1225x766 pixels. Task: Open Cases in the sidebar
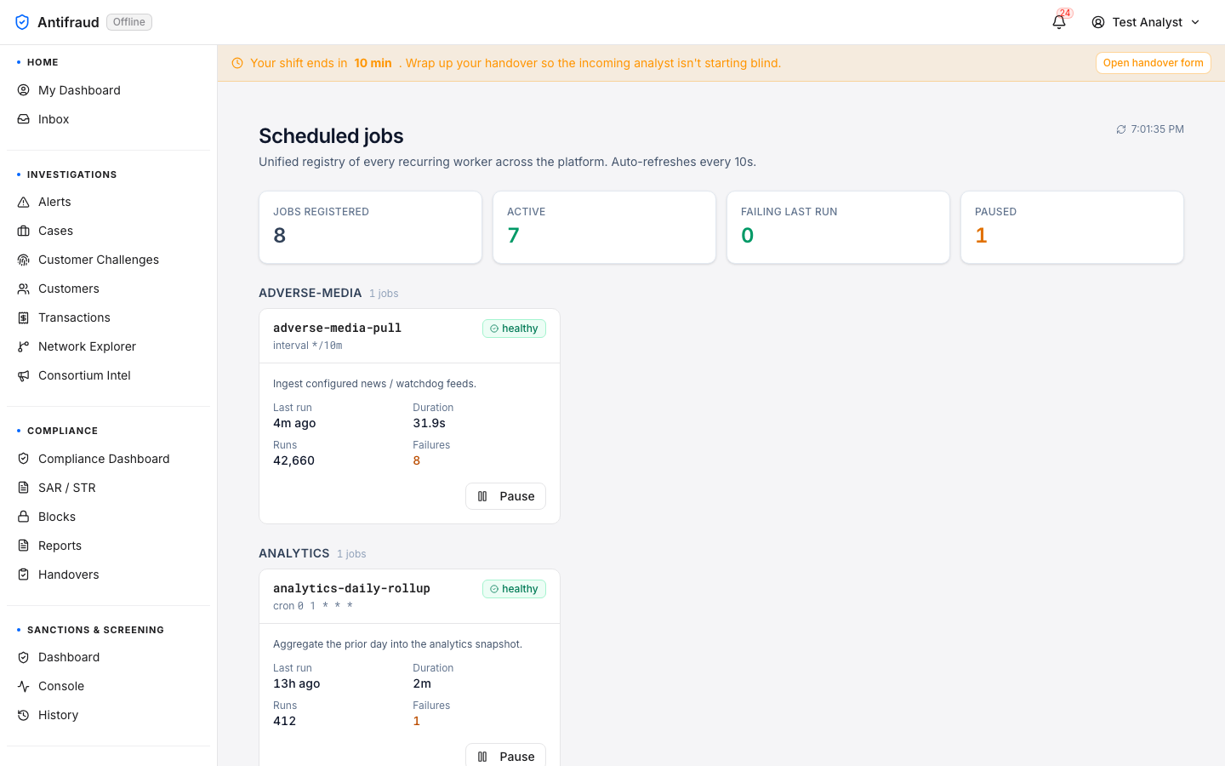pos(108,231)
